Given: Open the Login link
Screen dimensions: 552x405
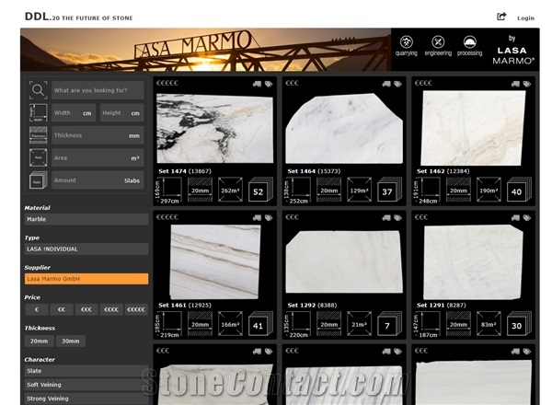Looking at the screenshot, I should click(525, 18).
